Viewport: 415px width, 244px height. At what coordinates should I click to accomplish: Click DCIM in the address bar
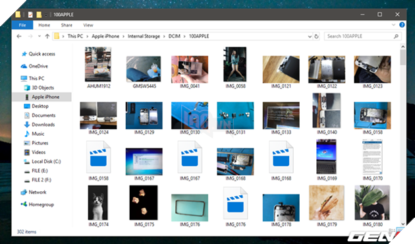click(x=175, y=36)
